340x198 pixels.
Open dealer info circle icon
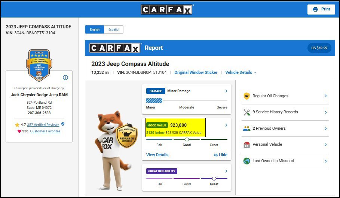pyautogui.click(x=65, y=78)
